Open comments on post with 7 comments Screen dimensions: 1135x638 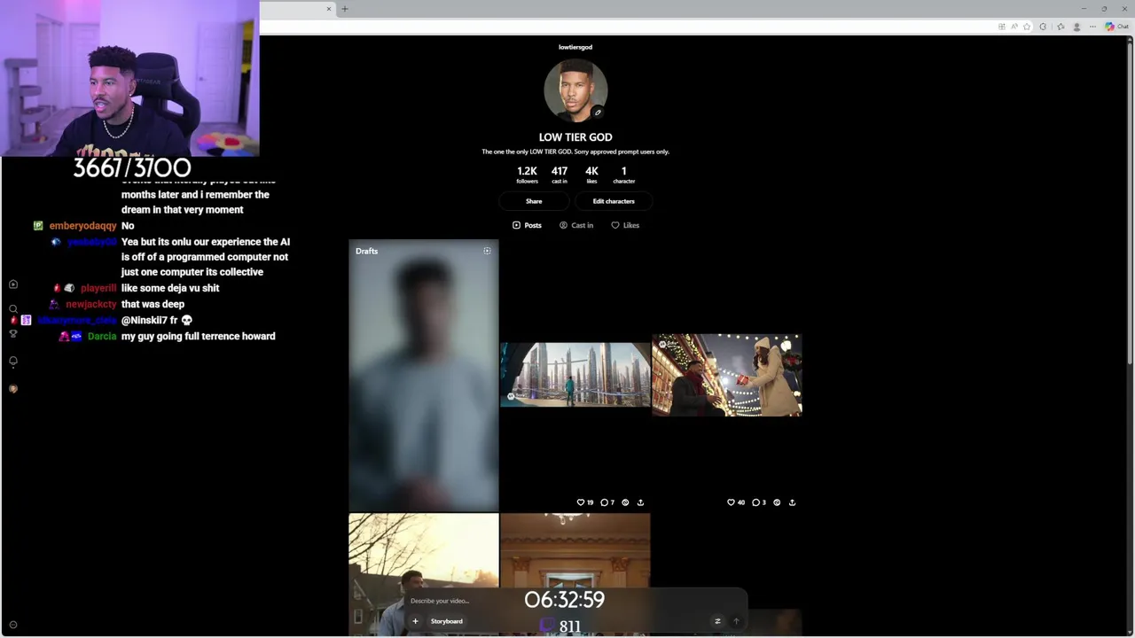(607, 502)
